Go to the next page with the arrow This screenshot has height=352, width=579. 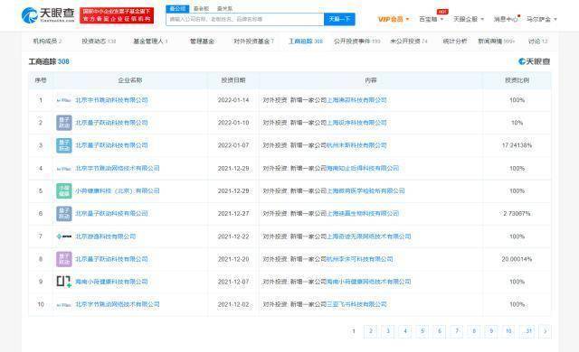tap(545, 331)
